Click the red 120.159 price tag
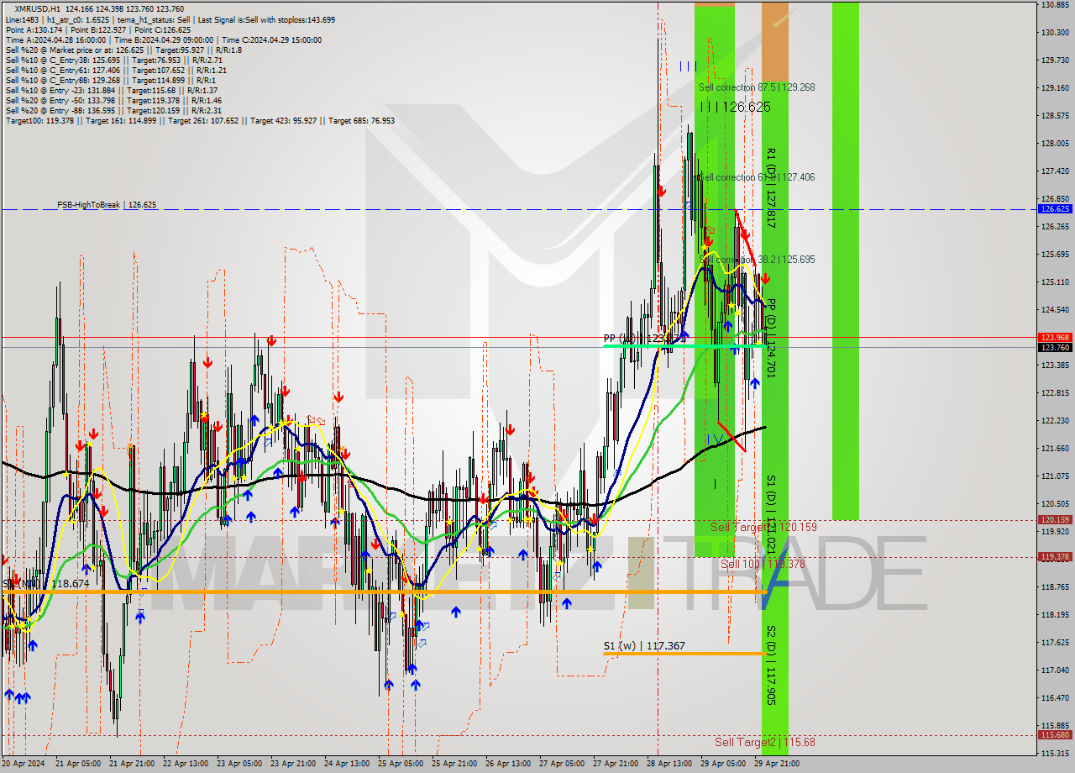Viewport: 1075px width, 773px height. coord(1055,519)
